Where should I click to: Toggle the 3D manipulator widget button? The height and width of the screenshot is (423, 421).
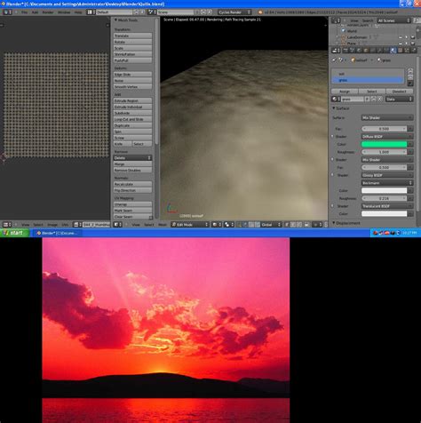(239, 224)
